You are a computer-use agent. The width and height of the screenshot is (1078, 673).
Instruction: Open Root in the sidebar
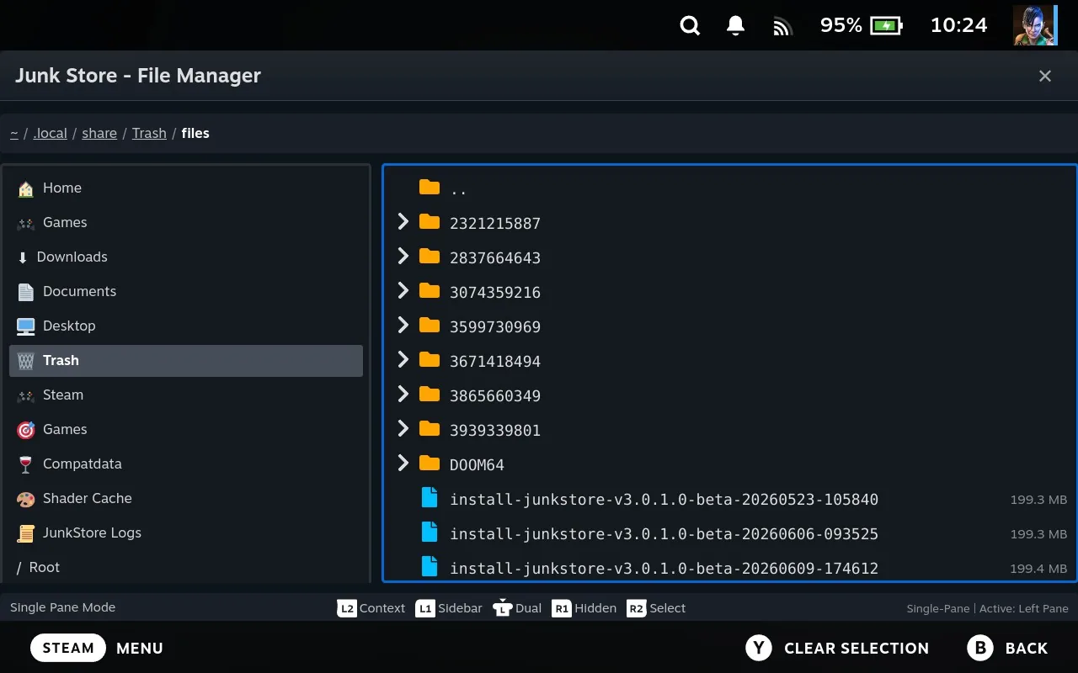tap(186, 568)
